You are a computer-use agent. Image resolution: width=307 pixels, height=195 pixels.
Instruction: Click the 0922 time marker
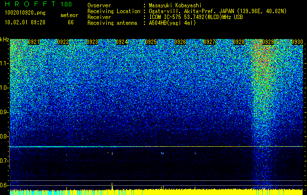tap(63, 42)
